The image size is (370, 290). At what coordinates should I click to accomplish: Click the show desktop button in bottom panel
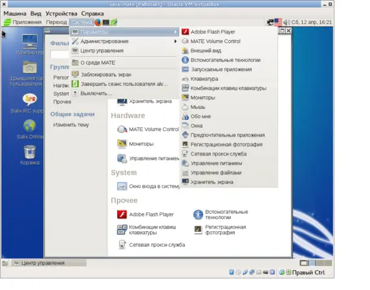5,263
